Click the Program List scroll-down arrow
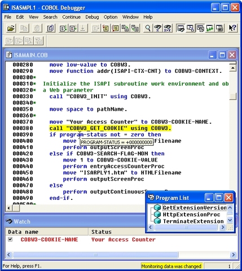Viewport: 242px width, 271px height. click(x=230, y=220)
